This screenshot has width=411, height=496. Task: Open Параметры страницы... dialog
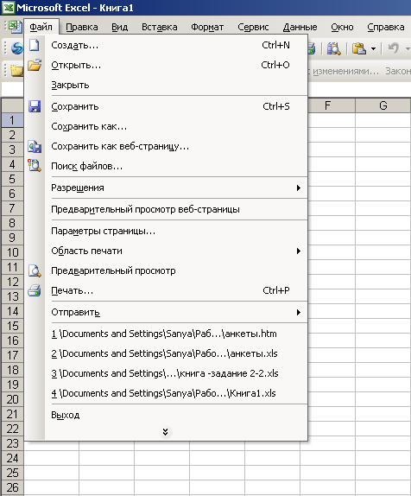[x=166, y=232]
